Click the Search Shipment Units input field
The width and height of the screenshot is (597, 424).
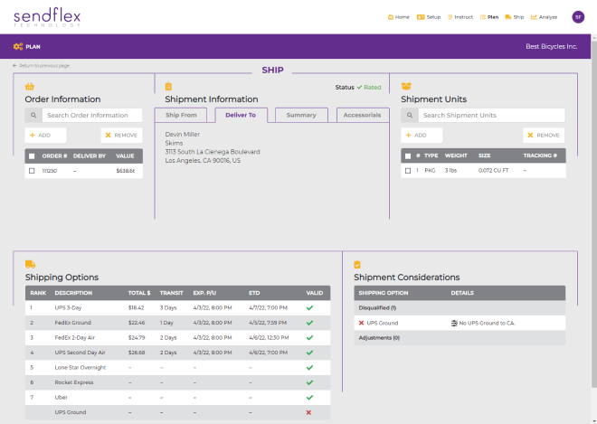(x=491, y=116)
